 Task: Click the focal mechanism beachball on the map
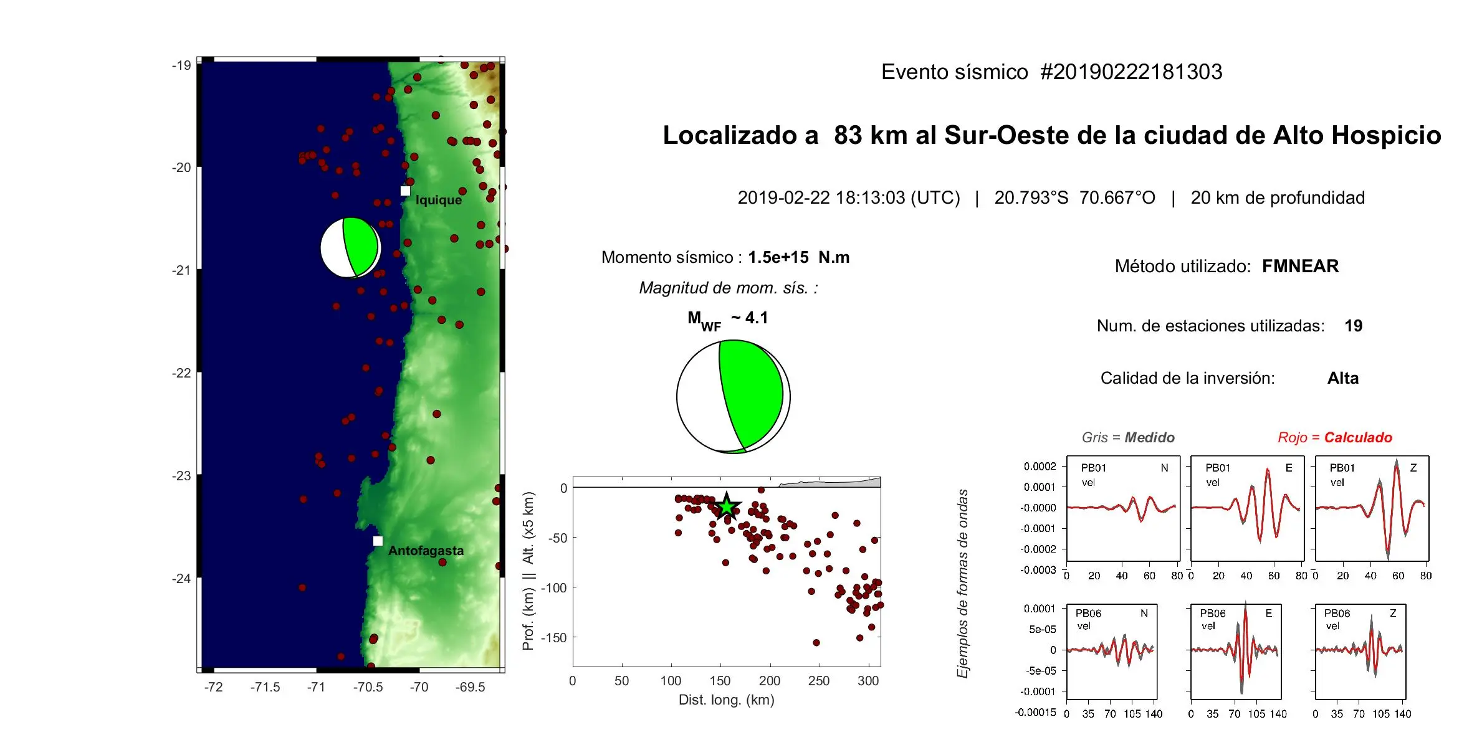[x=350, y=247]
